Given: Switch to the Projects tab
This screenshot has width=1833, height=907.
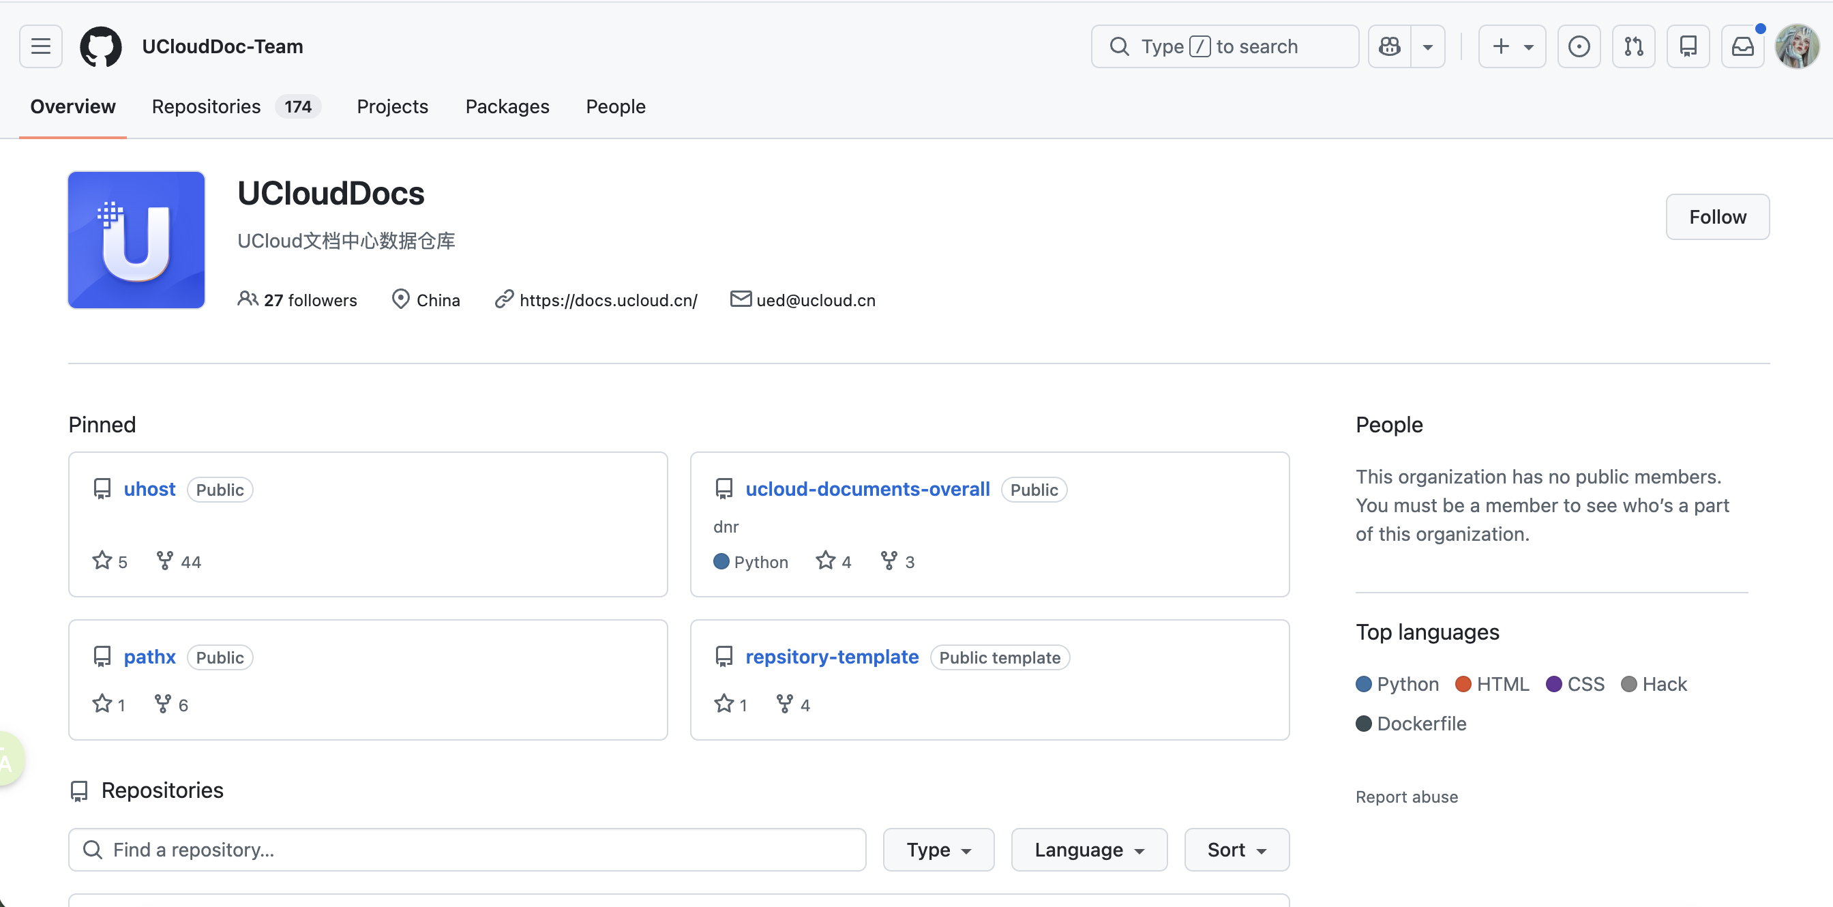Looking at the screenshot, I should 393,106.
